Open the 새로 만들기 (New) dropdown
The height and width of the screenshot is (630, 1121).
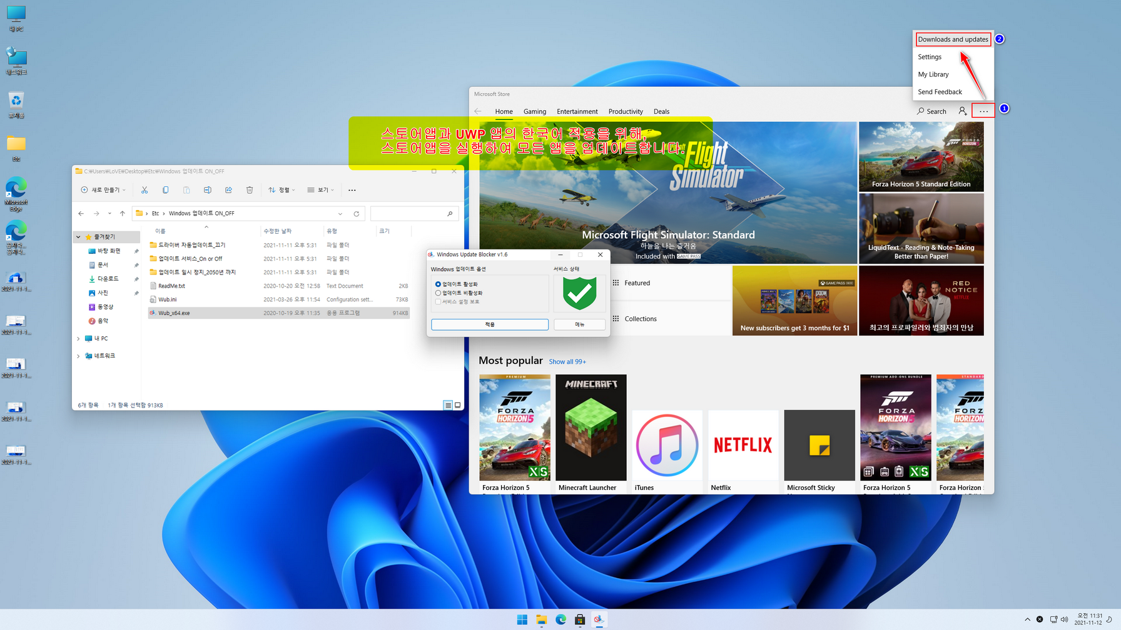pyautogui.click(x=103, y=190)
